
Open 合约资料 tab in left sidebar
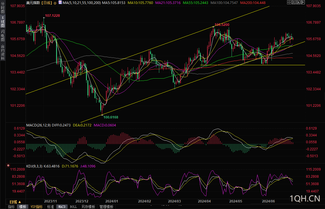click(x=3, y=52)
